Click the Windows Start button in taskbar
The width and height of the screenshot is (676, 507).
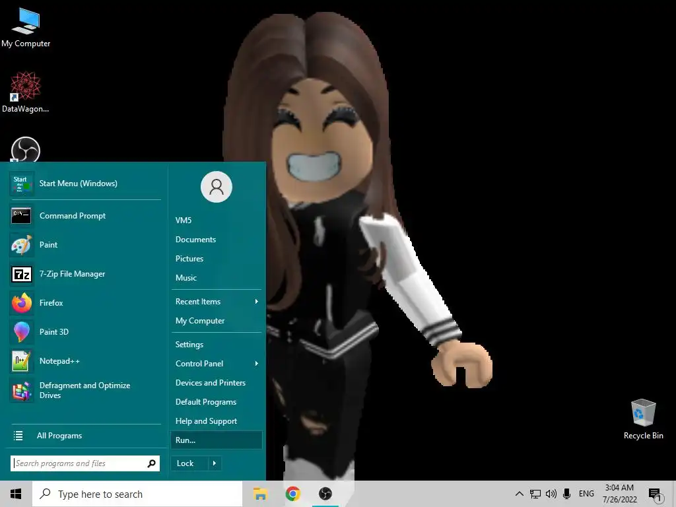click(16, 494)
